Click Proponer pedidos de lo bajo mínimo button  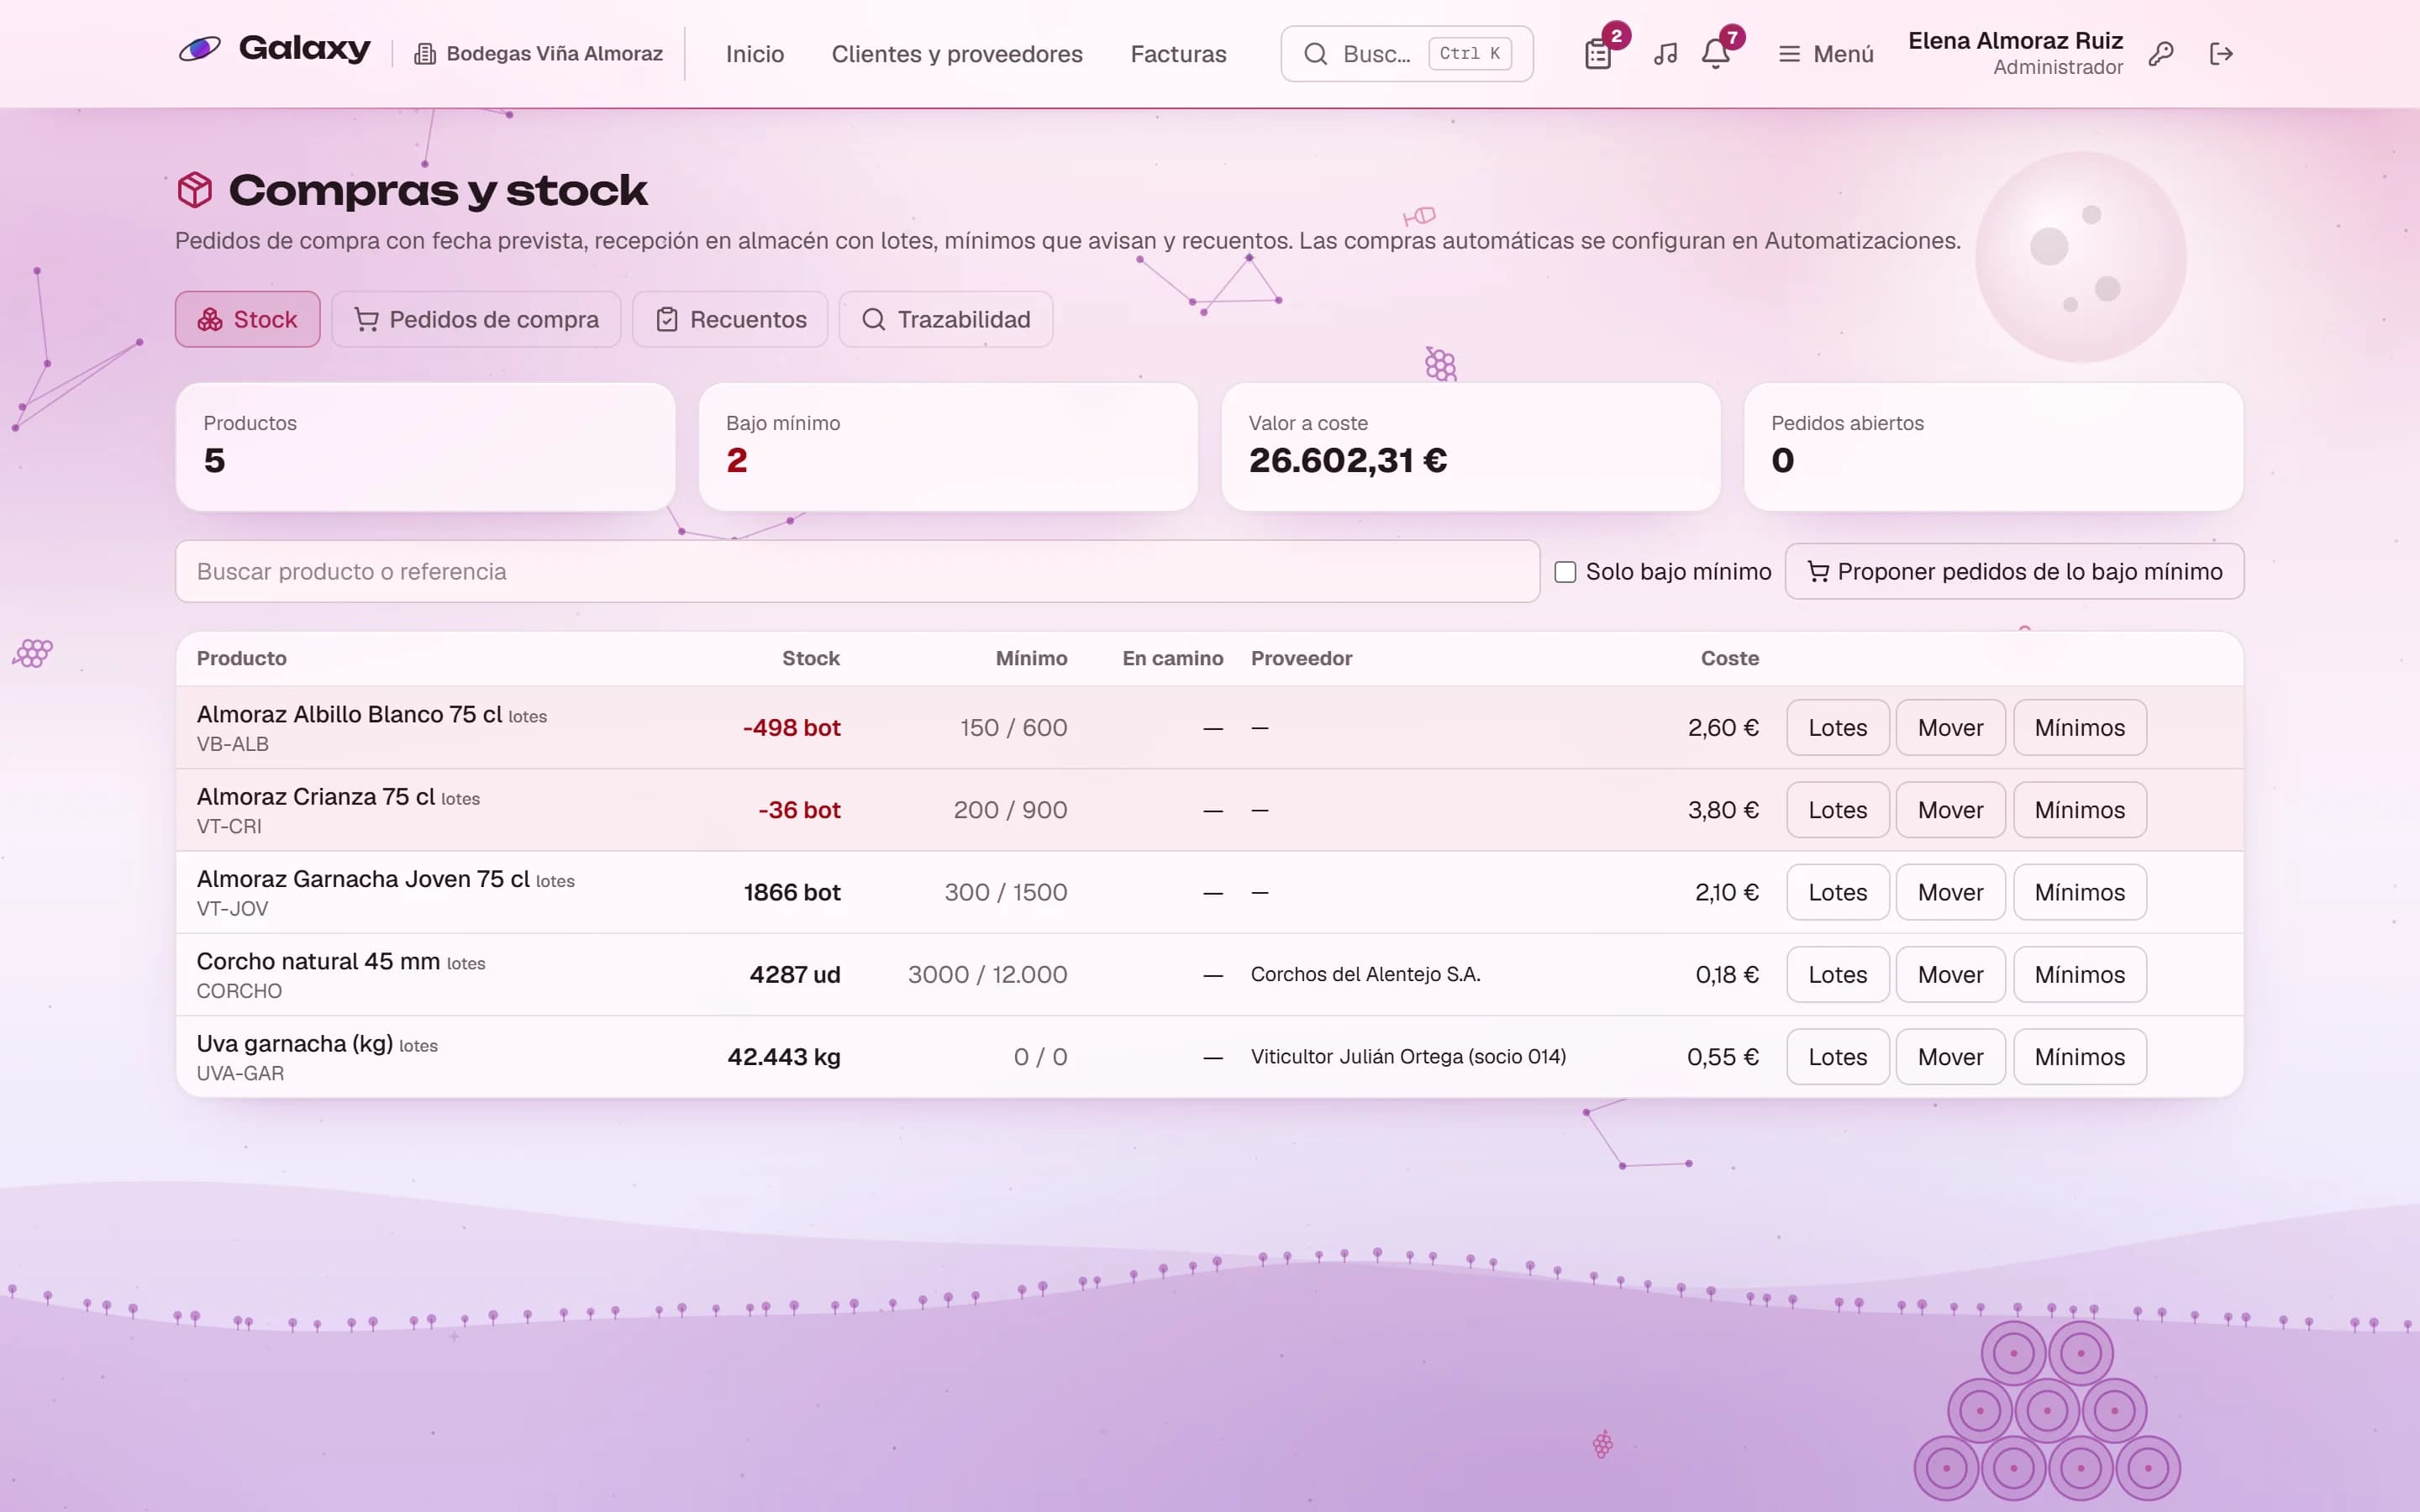point(2014,572)
